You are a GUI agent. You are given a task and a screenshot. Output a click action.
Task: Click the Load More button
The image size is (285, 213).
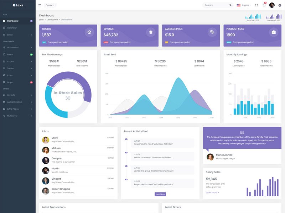pyautogui.click(x=160, y=194)
